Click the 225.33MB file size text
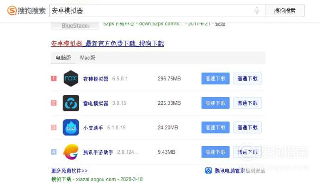320x183 pixels. click(169, 103)
